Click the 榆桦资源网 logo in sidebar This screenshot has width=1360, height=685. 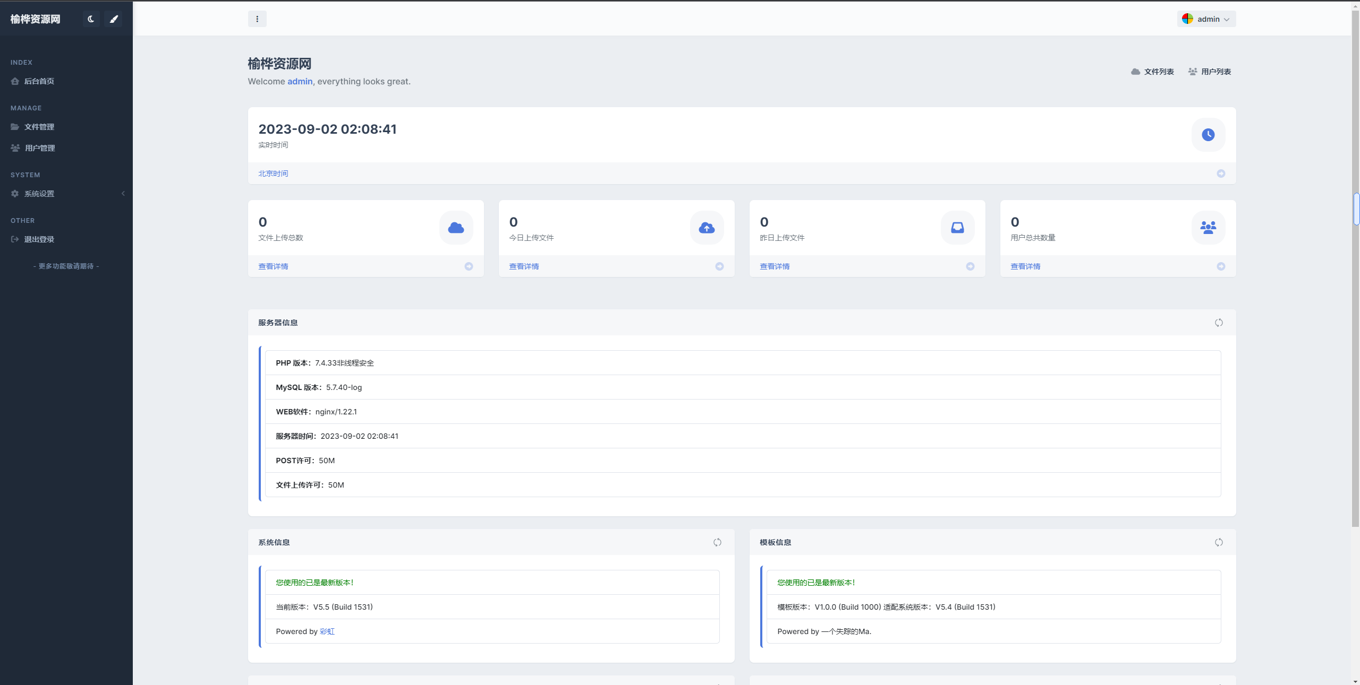click(x=36, y=19)
